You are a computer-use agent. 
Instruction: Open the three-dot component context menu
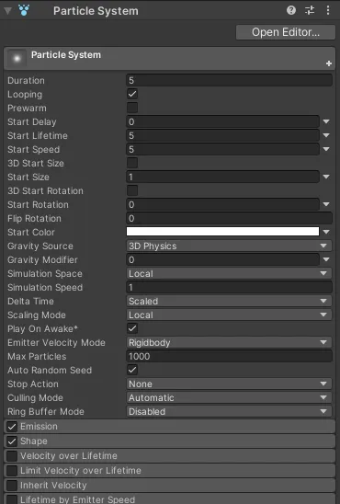[x=328, y=10]
